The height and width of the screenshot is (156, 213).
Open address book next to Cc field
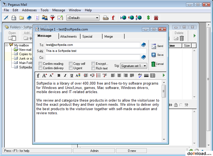(144, 57)
